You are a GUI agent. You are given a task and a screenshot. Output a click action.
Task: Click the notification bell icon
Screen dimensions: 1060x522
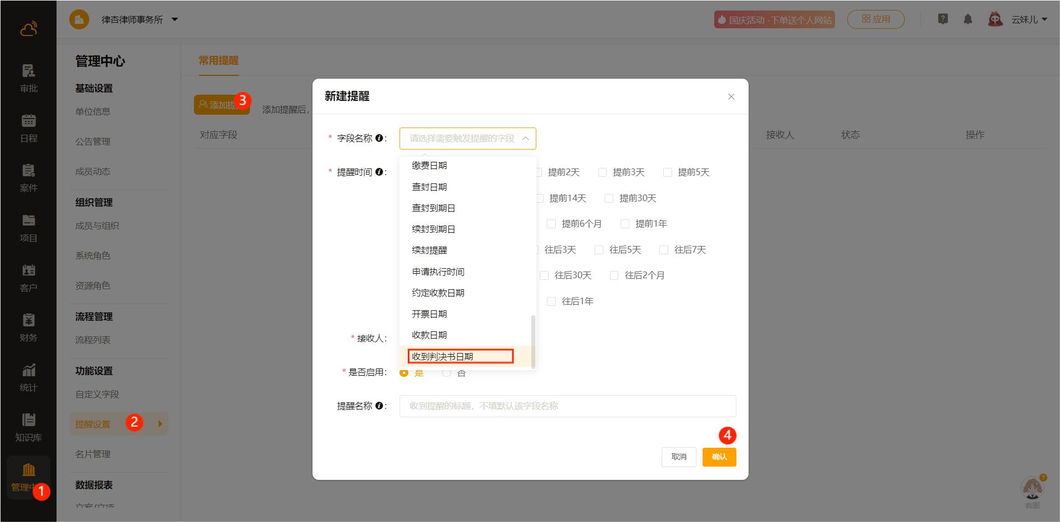(x=967, y=19)
